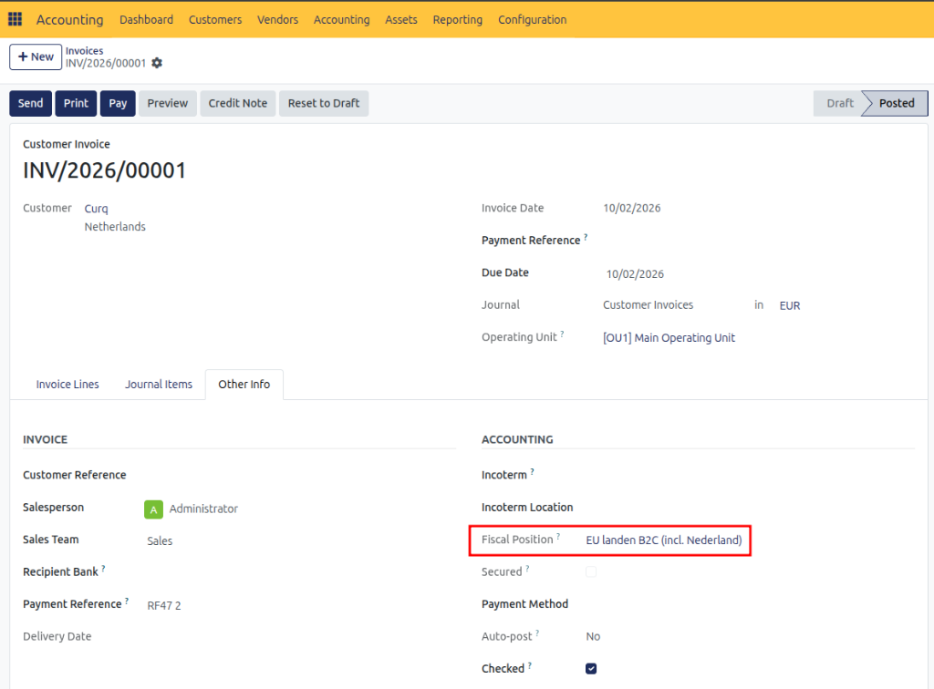Open the Vendors dropdown menu
934x689 pixels.
277,20
